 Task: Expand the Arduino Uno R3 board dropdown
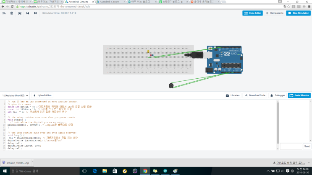[x=15, y=95]
